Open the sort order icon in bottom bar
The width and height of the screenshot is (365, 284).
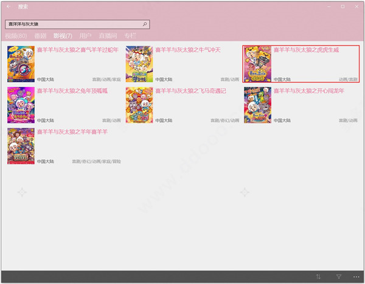318,277
